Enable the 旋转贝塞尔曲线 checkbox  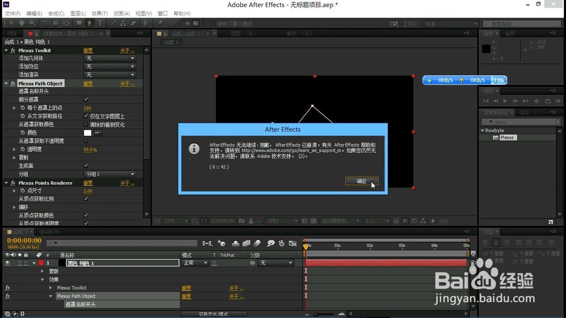[x=213, y=23]
